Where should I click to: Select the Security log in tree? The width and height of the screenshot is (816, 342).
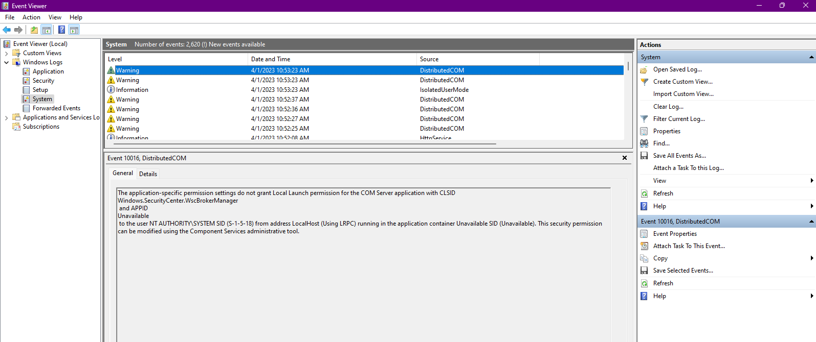point(43,81)
